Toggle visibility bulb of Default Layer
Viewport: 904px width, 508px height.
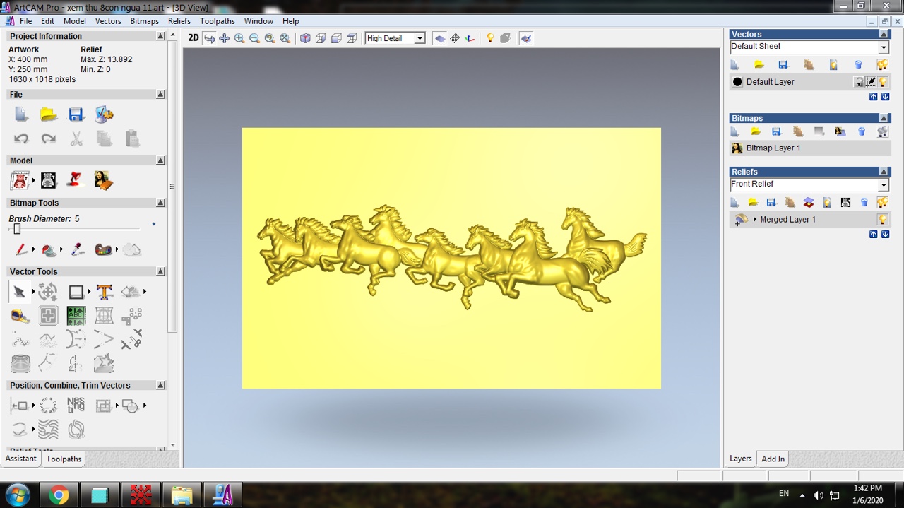click(x=883, y=82)
